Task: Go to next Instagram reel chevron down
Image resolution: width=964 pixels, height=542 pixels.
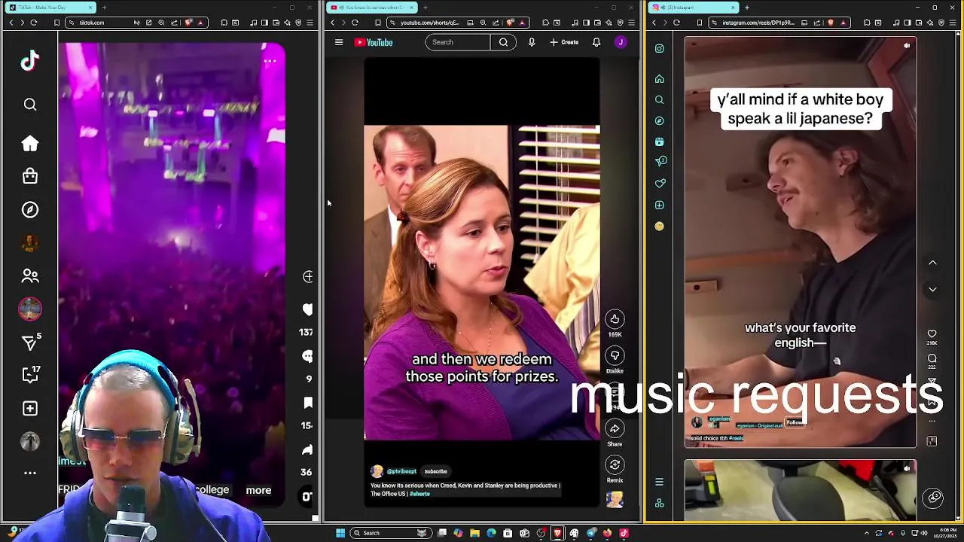Action: click(932, 289)
